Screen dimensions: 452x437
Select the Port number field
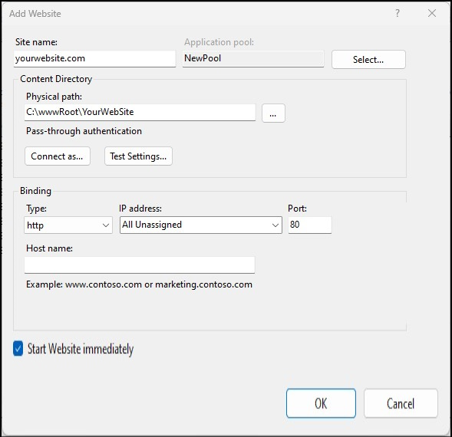(x=309, y=225)
